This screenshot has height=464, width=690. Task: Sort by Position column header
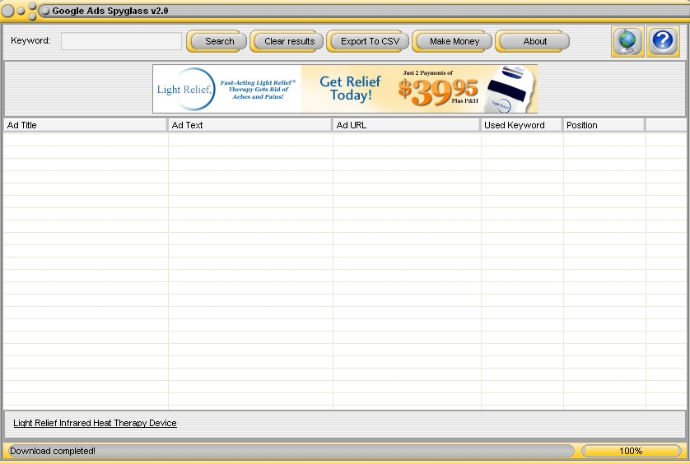(604, 125)
